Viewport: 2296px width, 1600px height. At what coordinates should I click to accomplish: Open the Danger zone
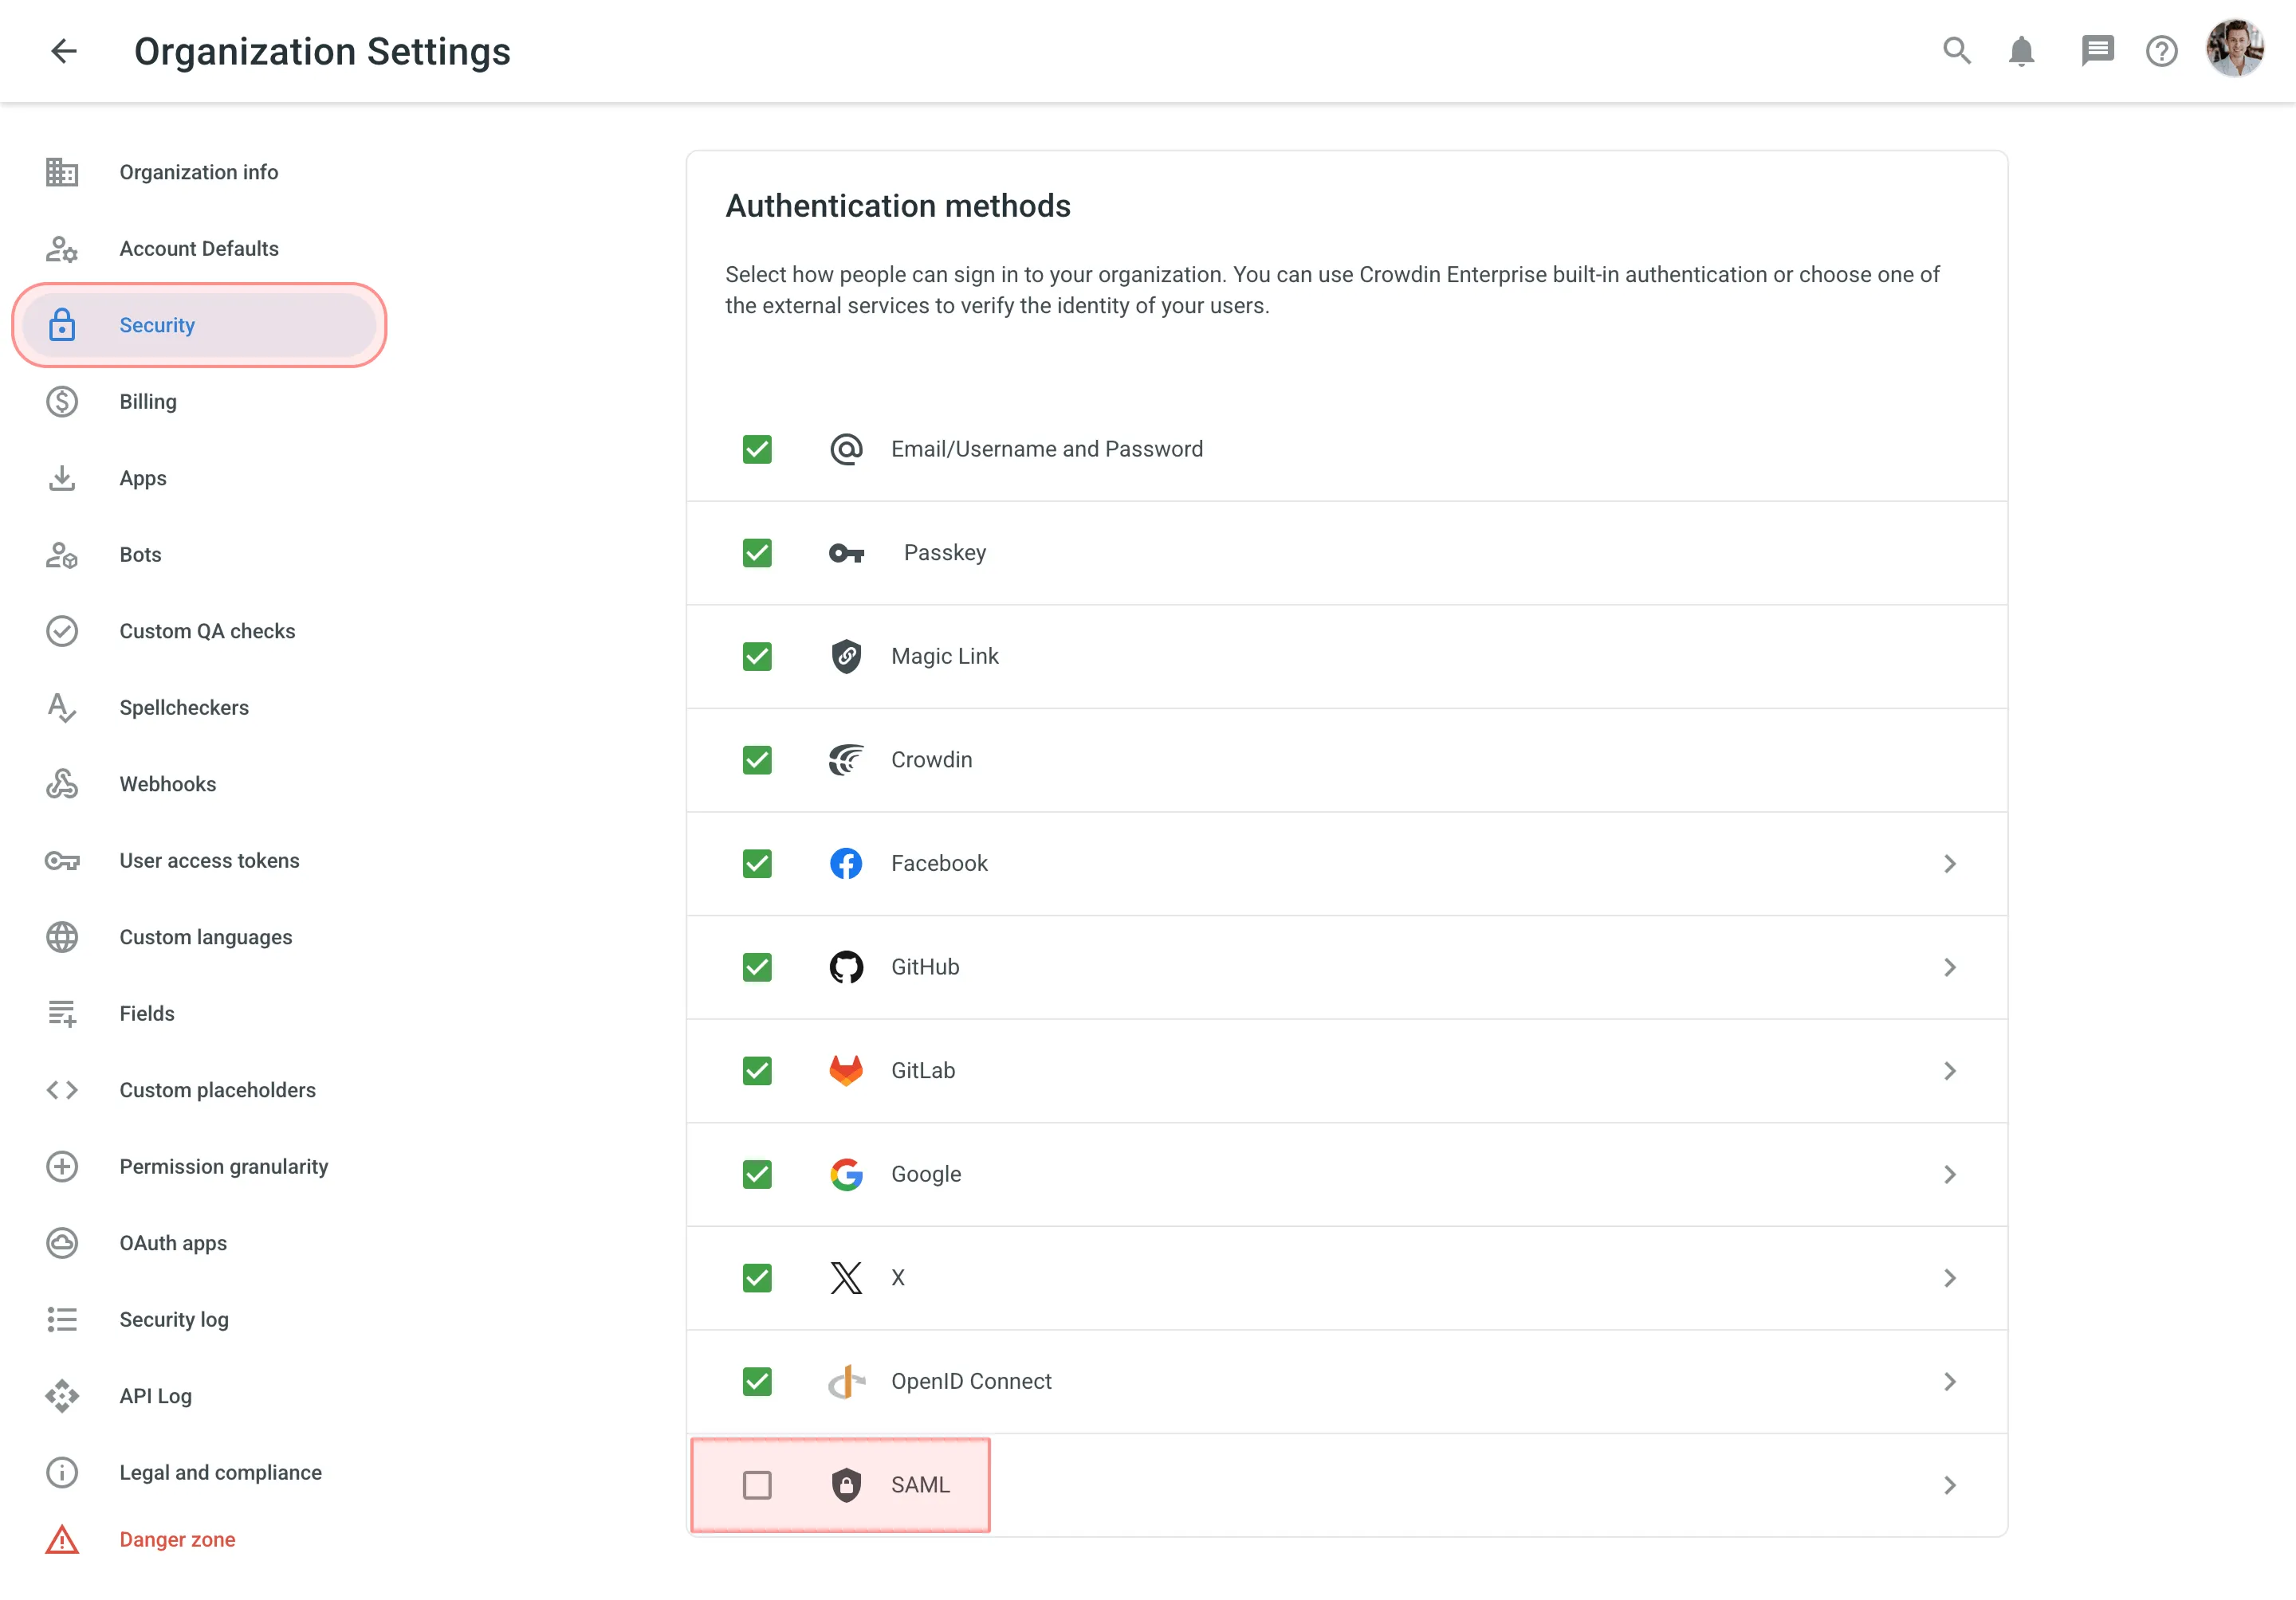point(177,1539)
